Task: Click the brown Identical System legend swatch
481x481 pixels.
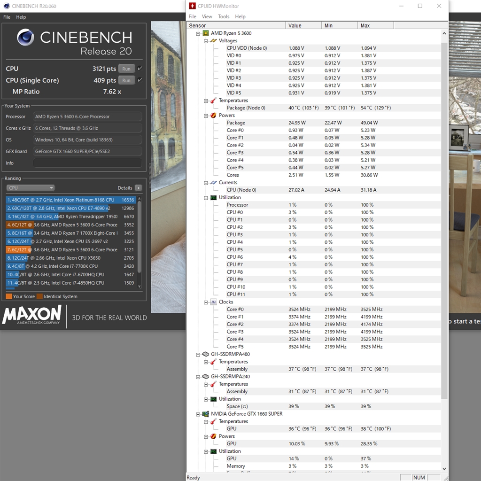Action: click(x=39, y=296)
